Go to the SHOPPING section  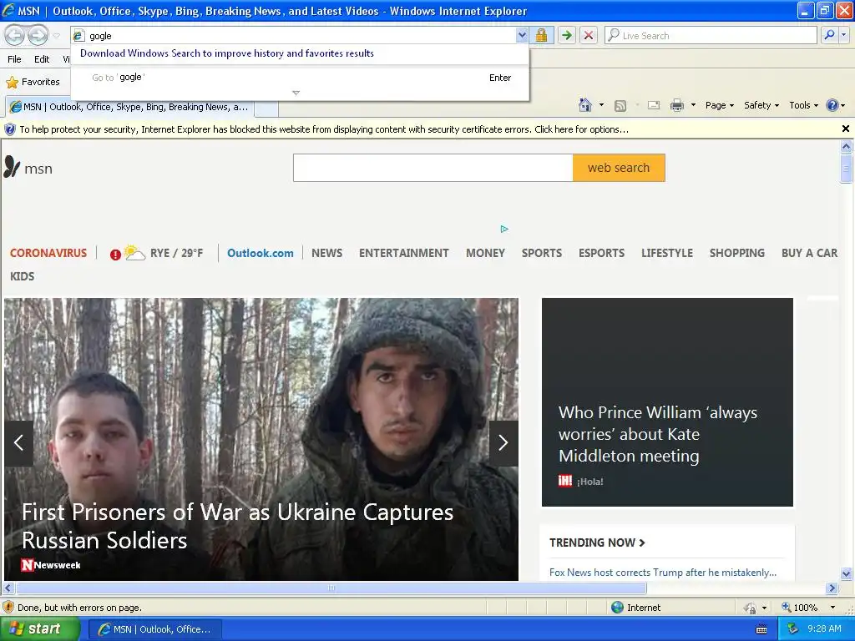[737, 253]
